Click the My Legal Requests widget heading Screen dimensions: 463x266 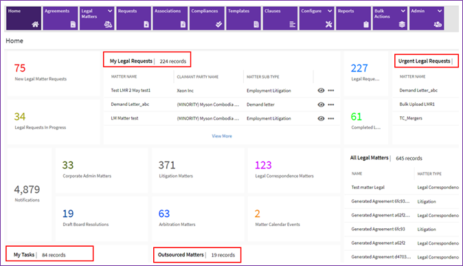click(131, 61)
